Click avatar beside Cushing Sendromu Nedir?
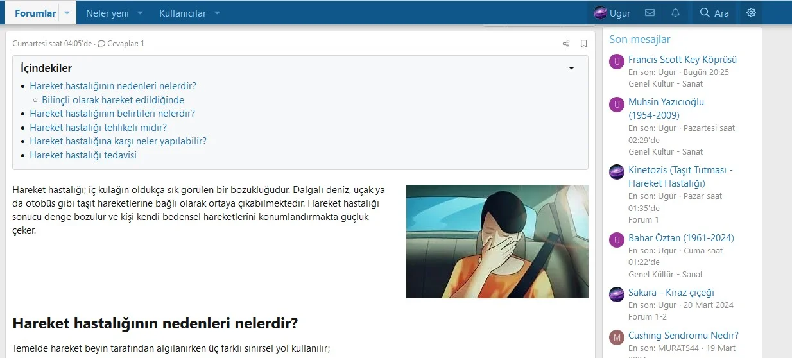Viewport: 792px width, 358px height. coord(617,337)
